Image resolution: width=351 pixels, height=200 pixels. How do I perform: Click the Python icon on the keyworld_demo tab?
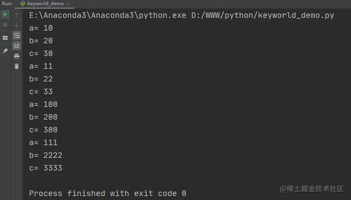(x=22, y=3)
